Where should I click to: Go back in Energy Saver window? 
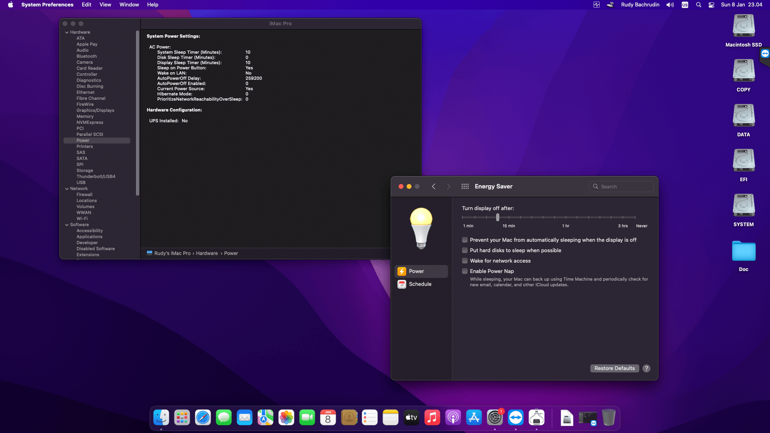point(434,186)
